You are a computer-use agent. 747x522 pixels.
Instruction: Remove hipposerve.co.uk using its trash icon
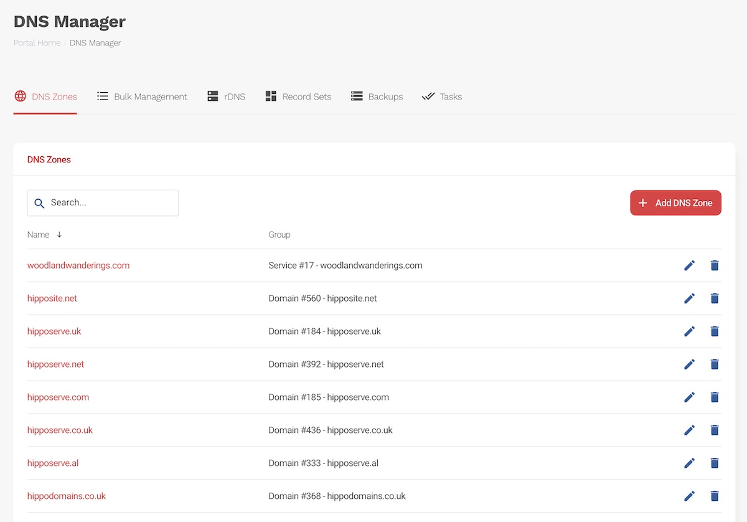pos(715,431)
